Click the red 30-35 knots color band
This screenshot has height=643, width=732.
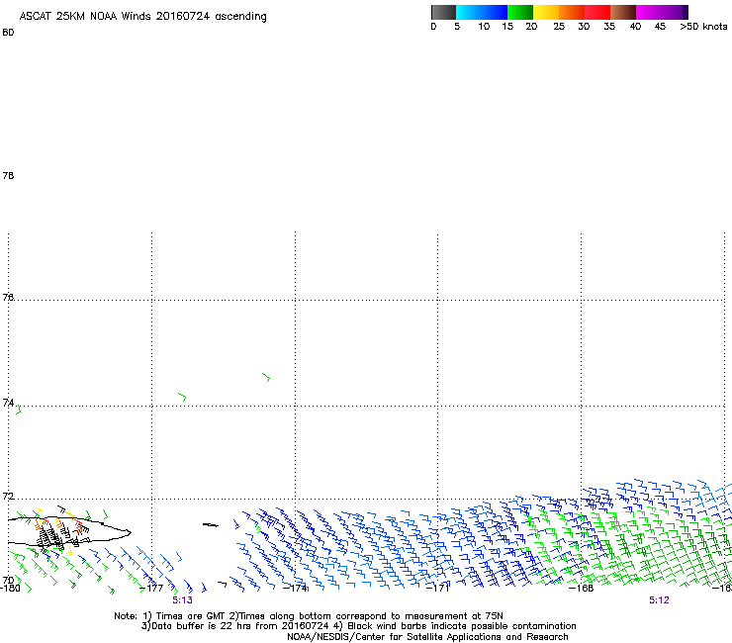[x=597, y=12]
